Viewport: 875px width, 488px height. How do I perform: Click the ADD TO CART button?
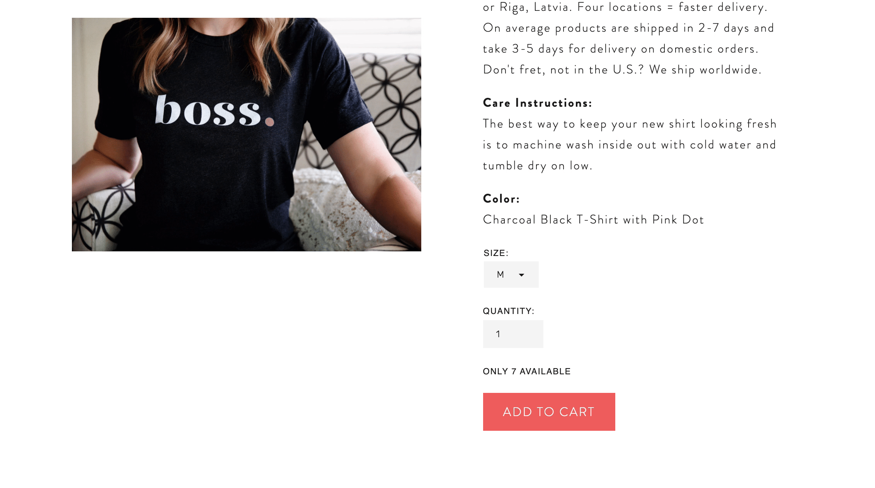point(549,412)
